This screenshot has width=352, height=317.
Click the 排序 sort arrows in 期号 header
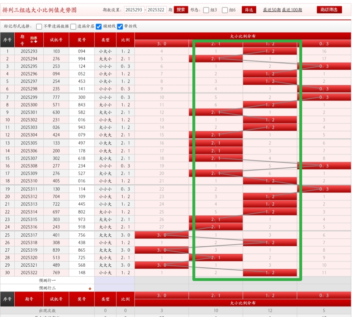(x=34, y=40)
